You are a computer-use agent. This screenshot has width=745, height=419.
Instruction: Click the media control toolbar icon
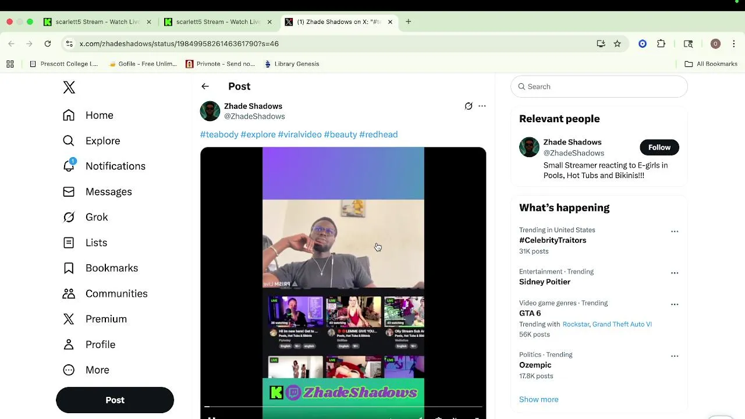click(688, 44)
